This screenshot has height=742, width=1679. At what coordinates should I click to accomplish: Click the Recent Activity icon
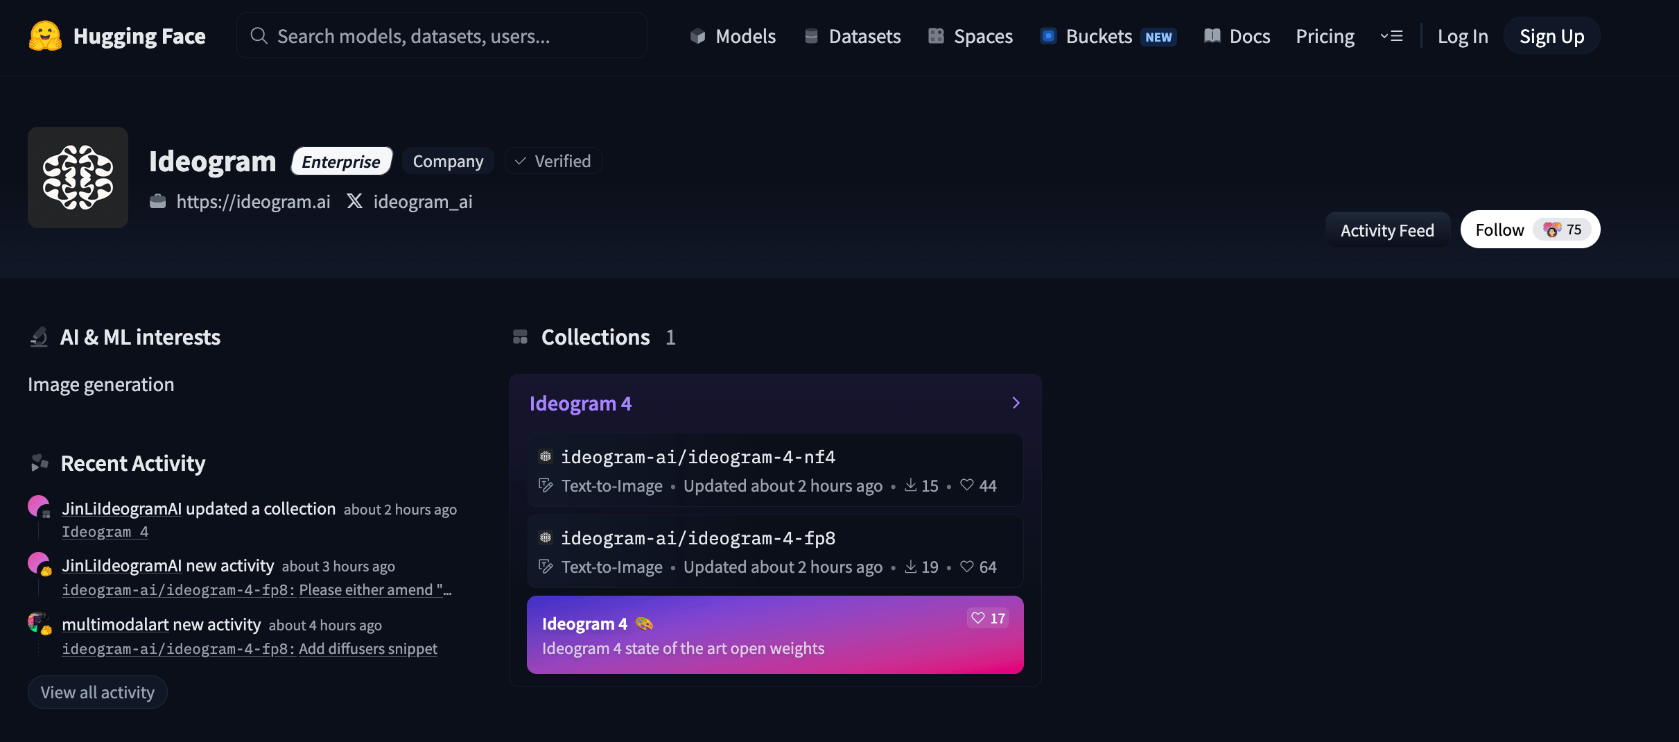pyautogui.click(x=40, y=463)
